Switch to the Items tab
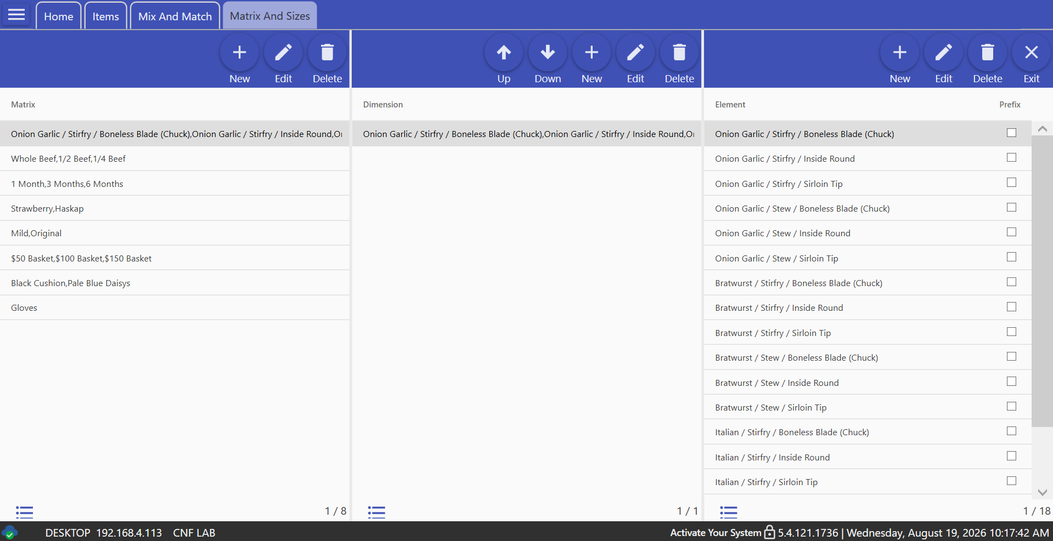Viewport: 1053px width, 541px height. coord(105,16)
